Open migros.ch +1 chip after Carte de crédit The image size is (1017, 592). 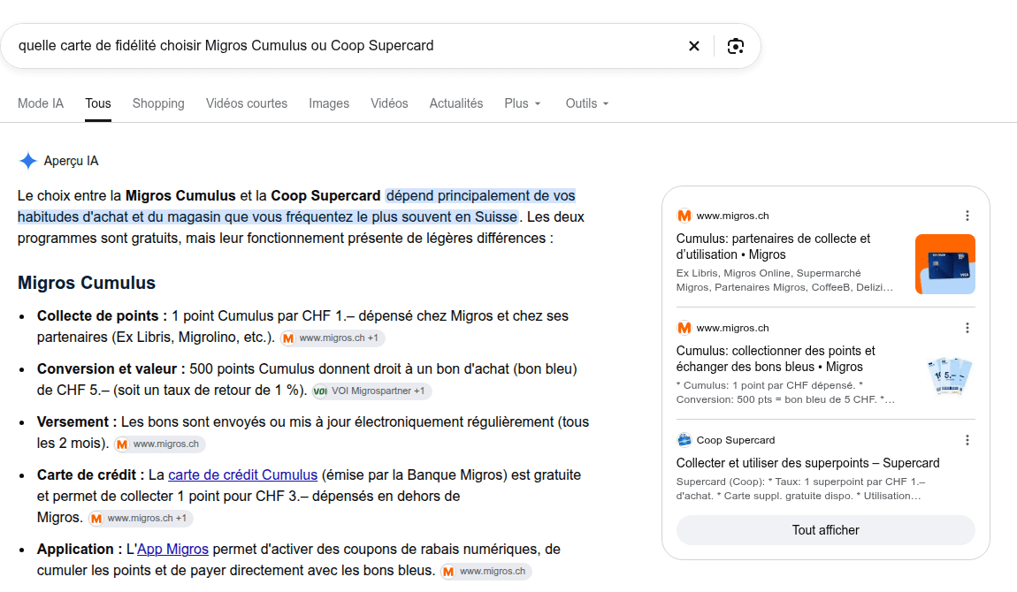tap(141, 518)
